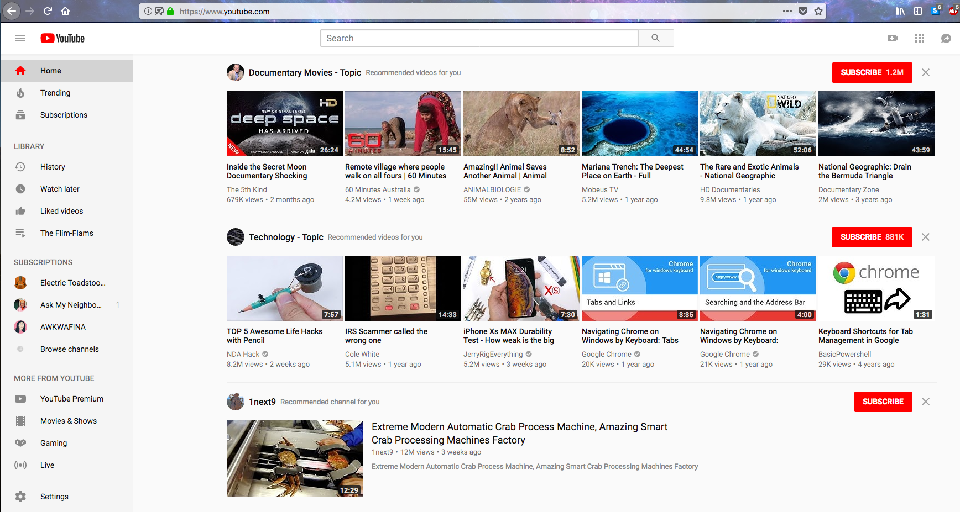Open the 1next9 channel avatar

[x=236, y=402]
